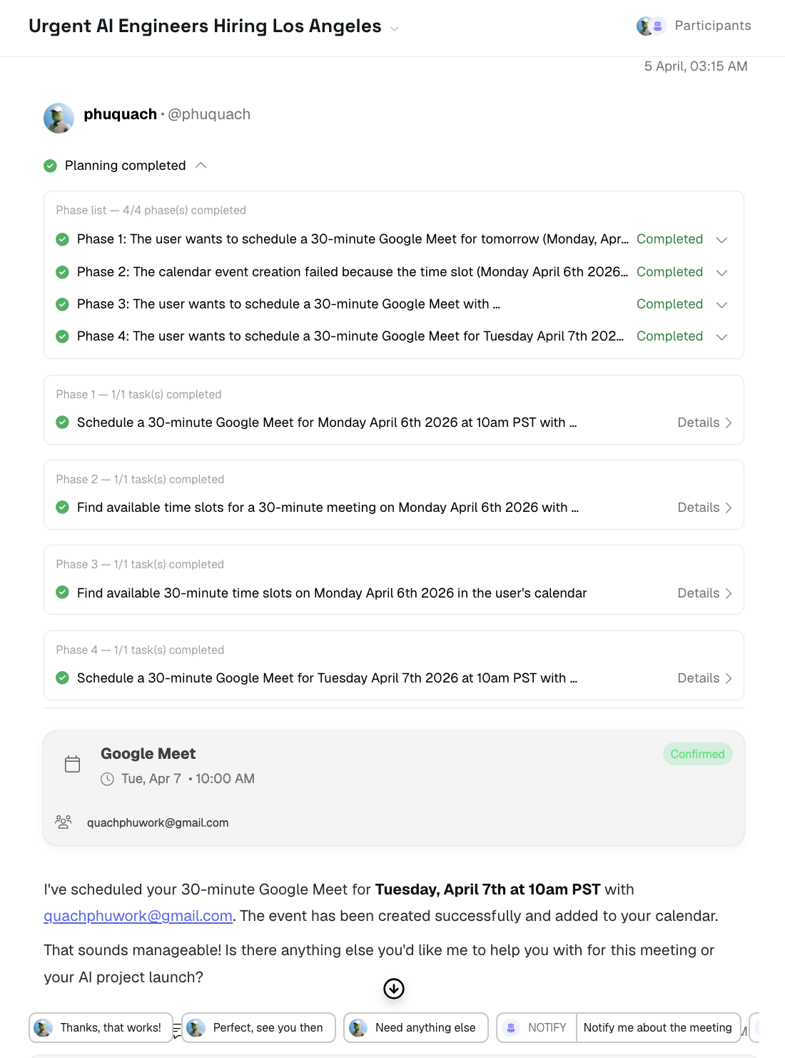
Task: Select the 'Thanks, that works!' reply suggestion
Action: 101,1028
